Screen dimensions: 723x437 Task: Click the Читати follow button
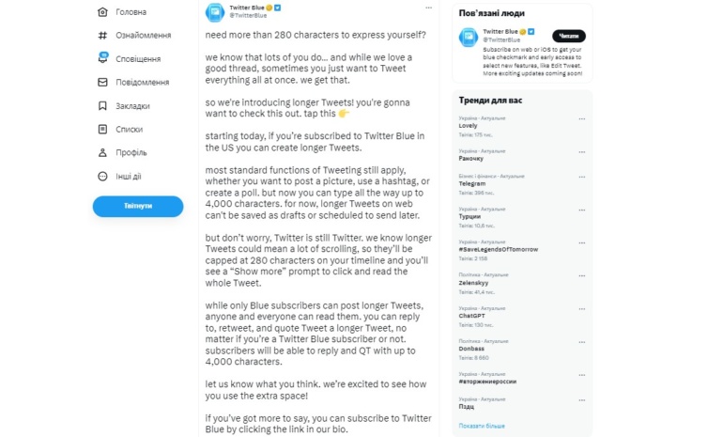[x=568, y=36]
